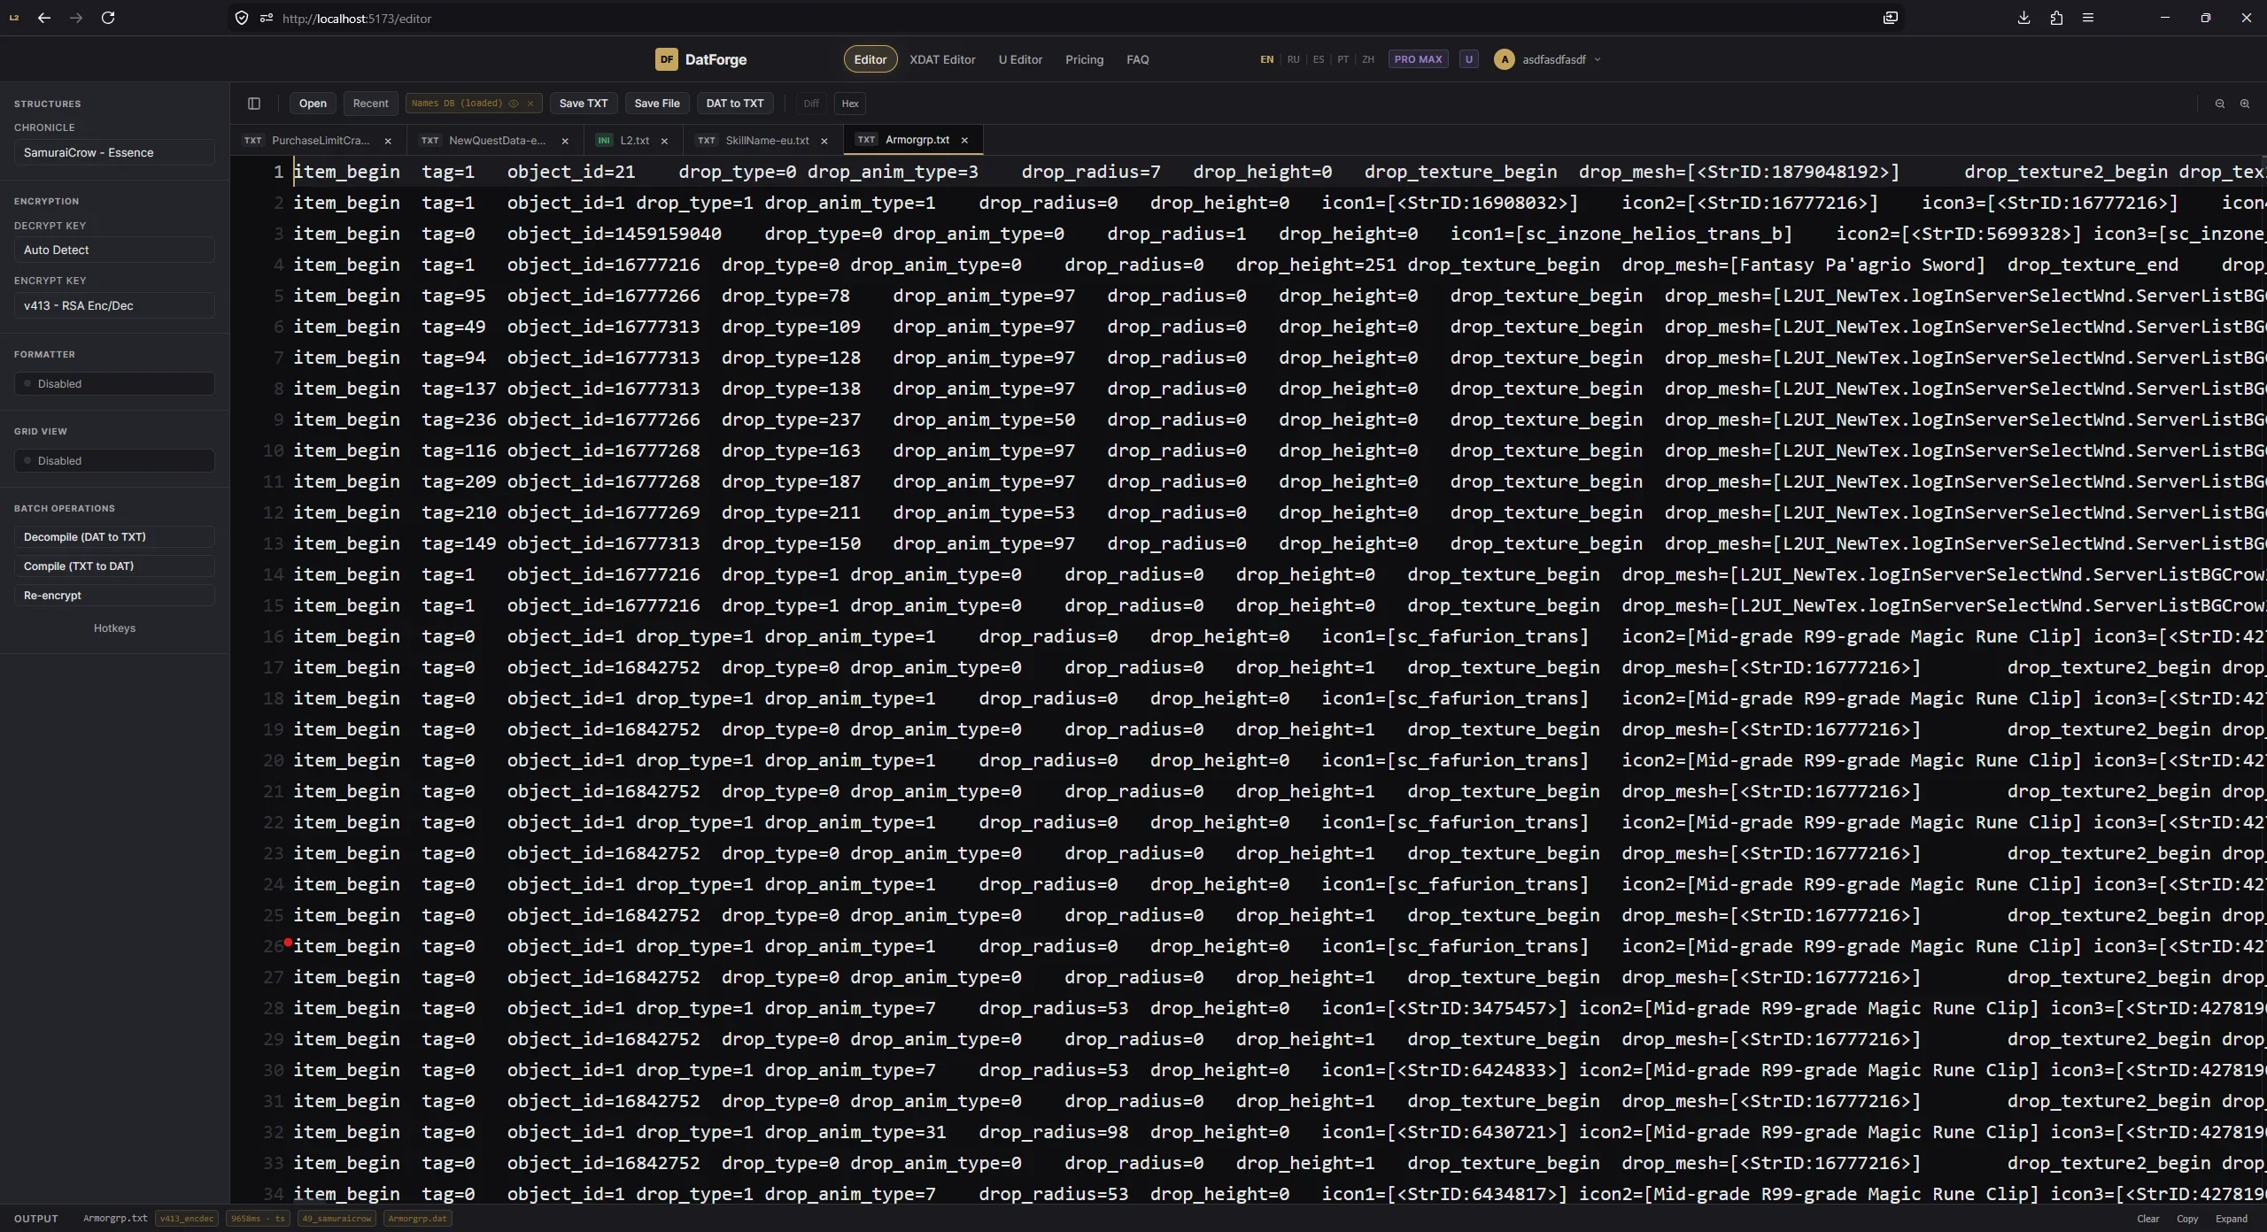
Task: Switch to the Editor nav tab
Action: (870, 59)
